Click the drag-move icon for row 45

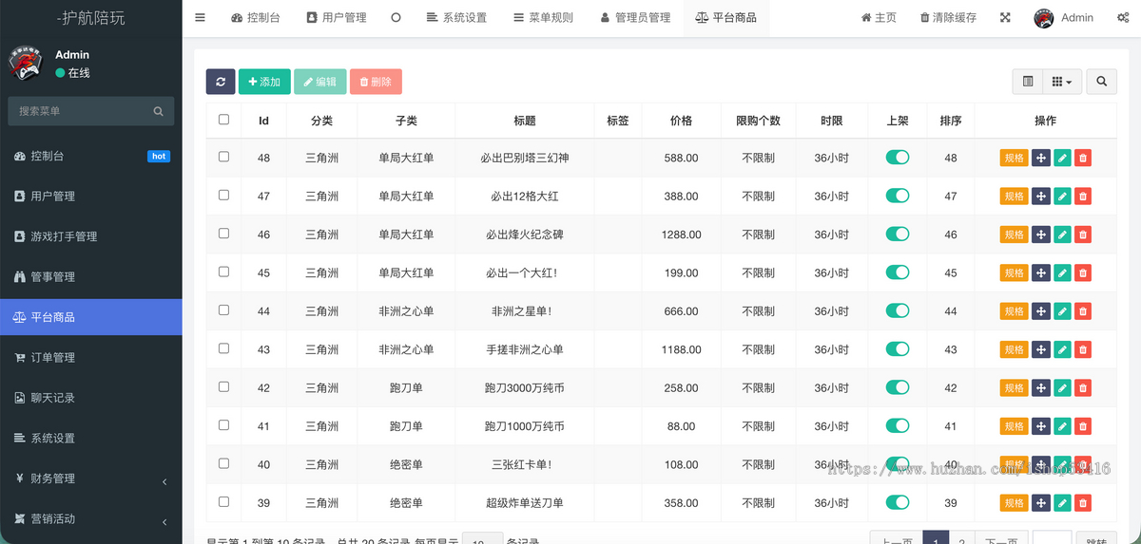[1041, 273]
